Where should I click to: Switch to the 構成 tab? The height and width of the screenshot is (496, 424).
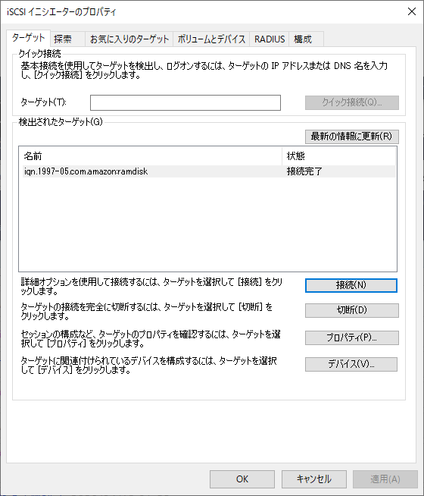pos(306,39)
